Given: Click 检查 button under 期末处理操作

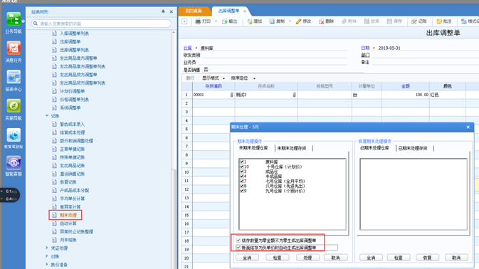Looking at the screenshot, I should pyautogui.click(x=278, y=258).
